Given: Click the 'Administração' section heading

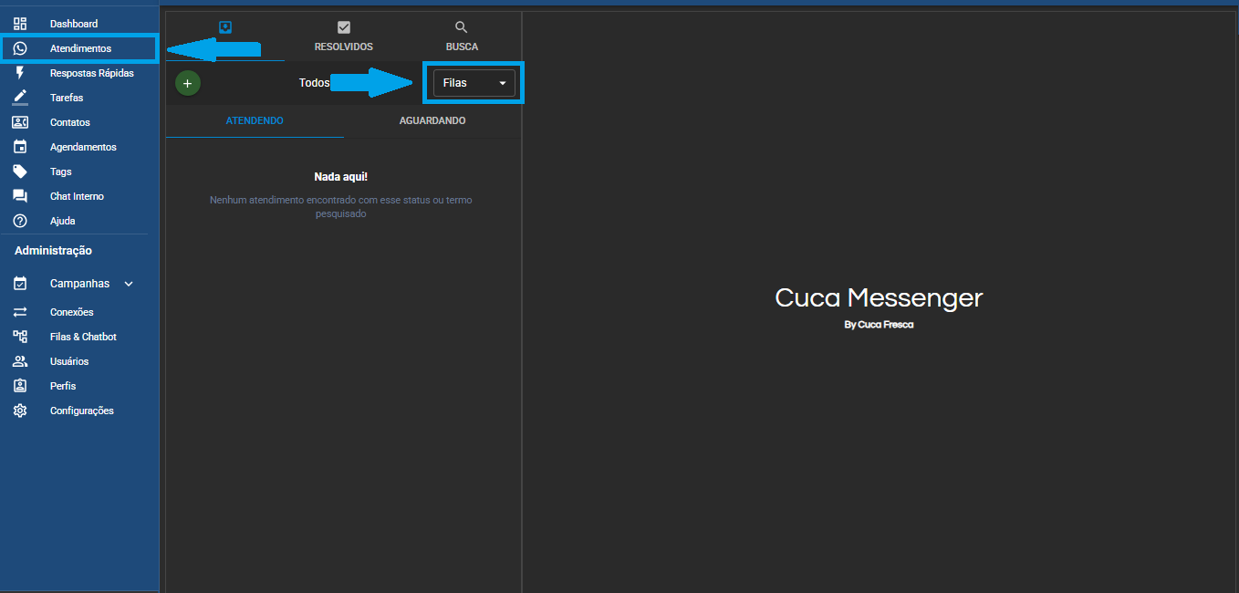Looking at the screenshot, I should [x=53, y=251].
